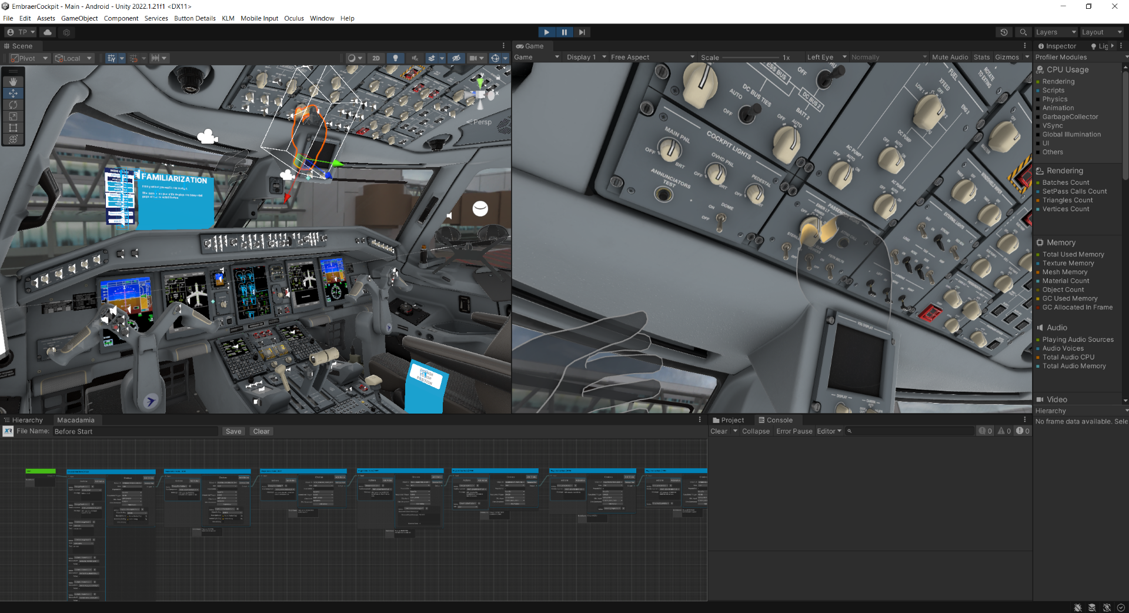Toggle Collapse in the Console toolbar
Screen dimensions: 1129x613
pos(756,431)
